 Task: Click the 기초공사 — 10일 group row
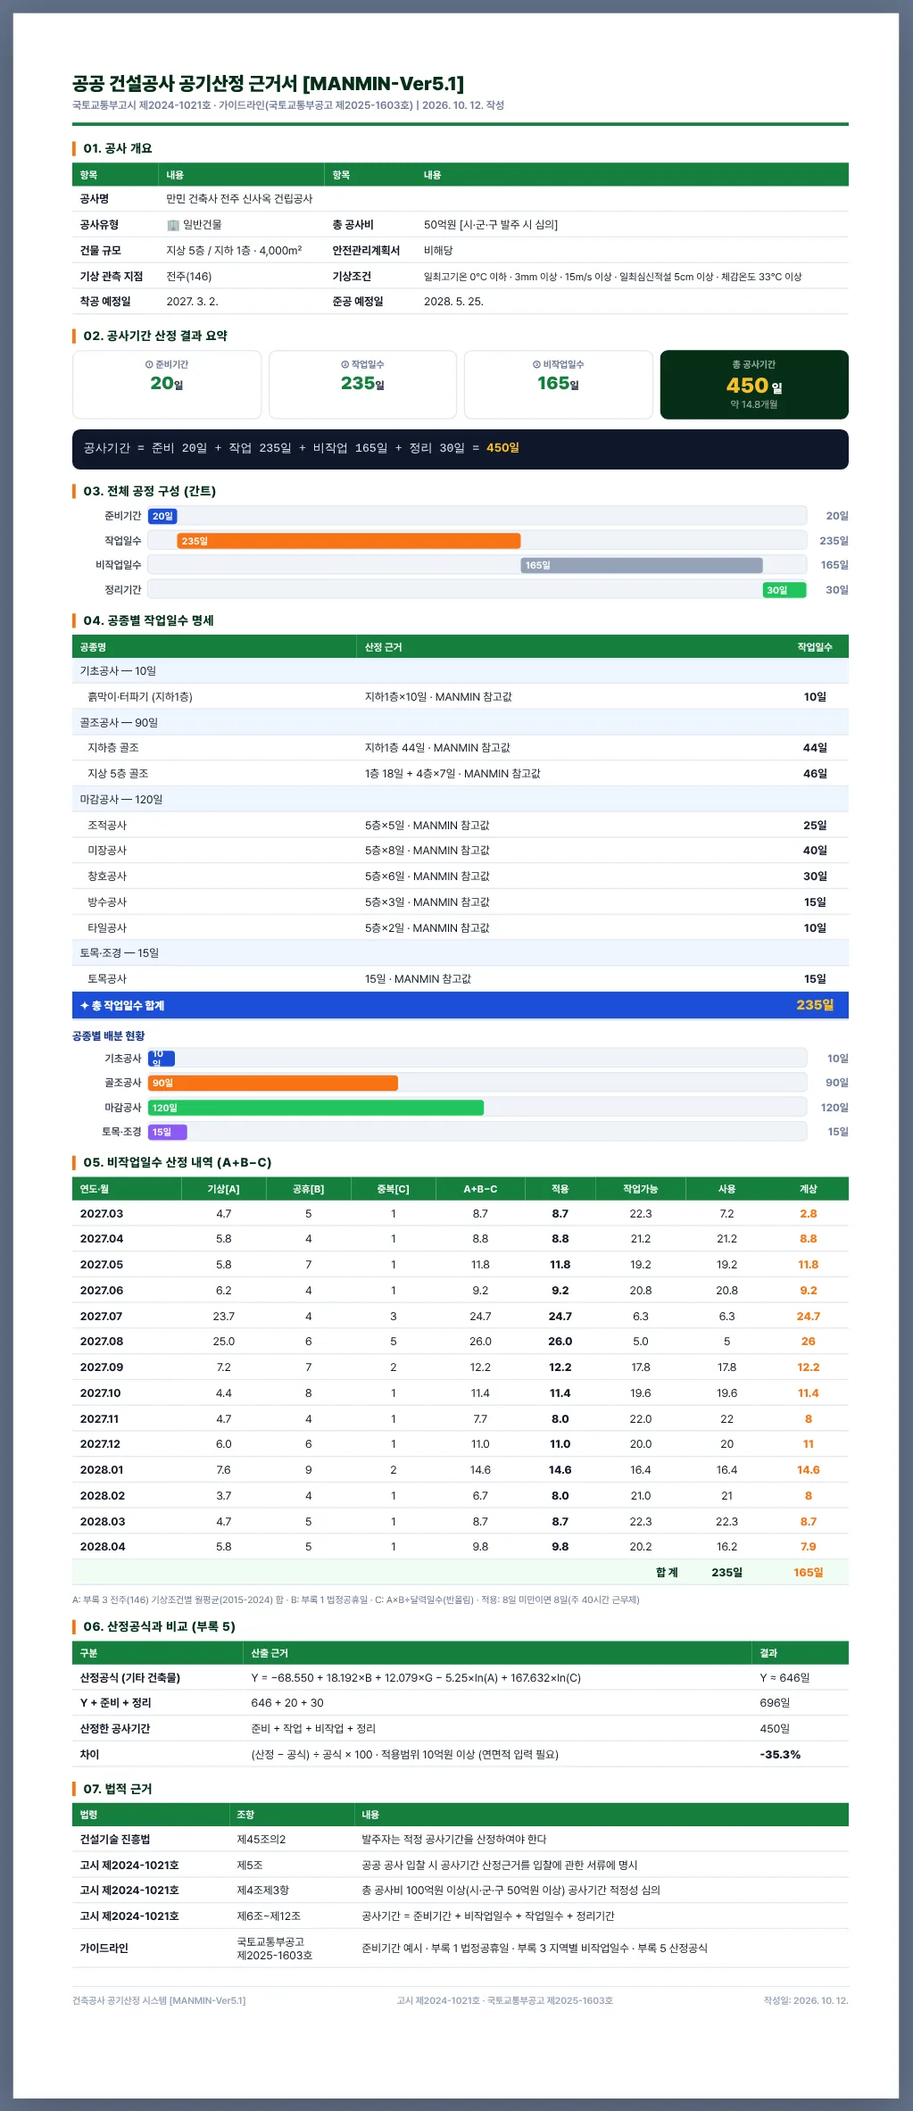pos(461,671)
